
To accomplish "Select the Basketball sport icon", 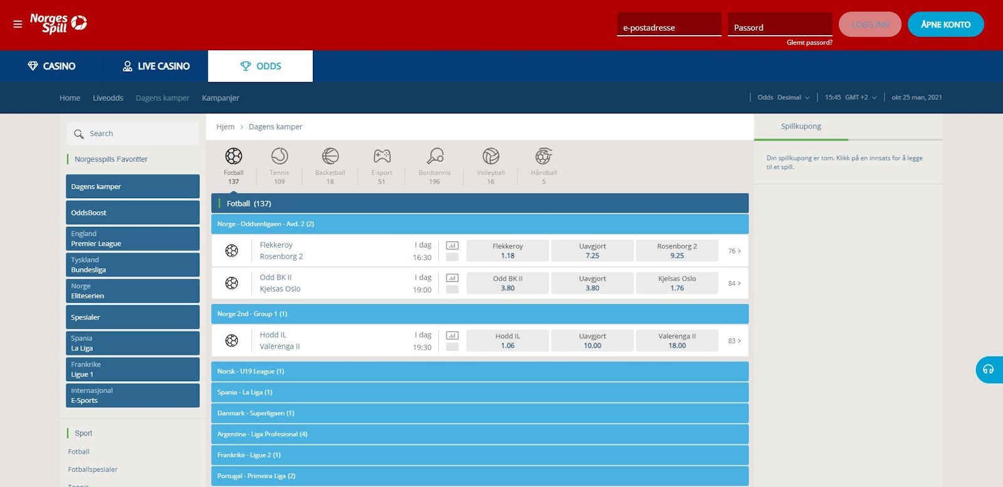I will click(330, 156).
